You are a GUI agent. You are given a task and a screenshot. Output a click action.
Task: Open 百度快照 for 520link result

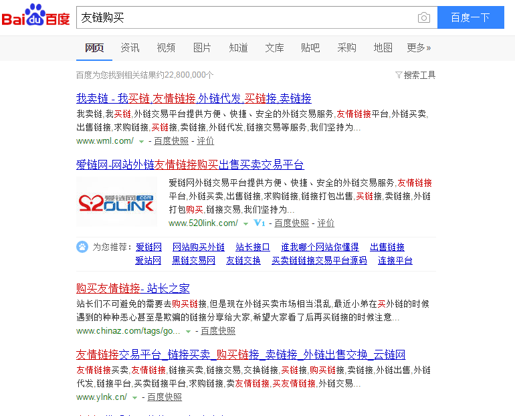(292, 223)
